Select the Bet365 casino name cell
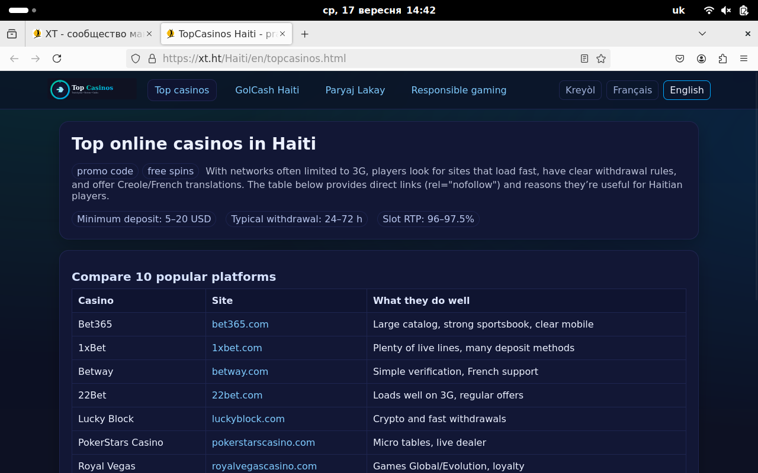 [x=139, y=324]
